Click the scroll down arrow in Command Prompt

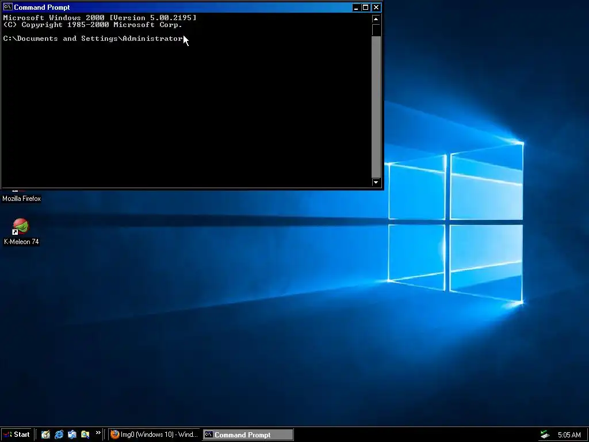pos(376,182)
